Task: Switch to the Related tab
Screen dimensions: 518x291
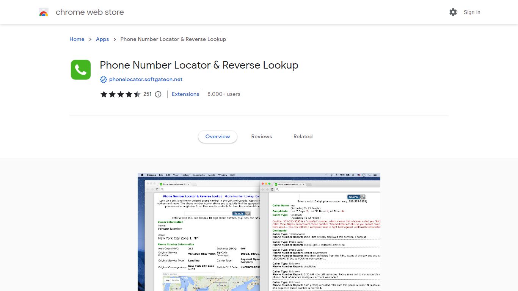Action: (303, 137)
